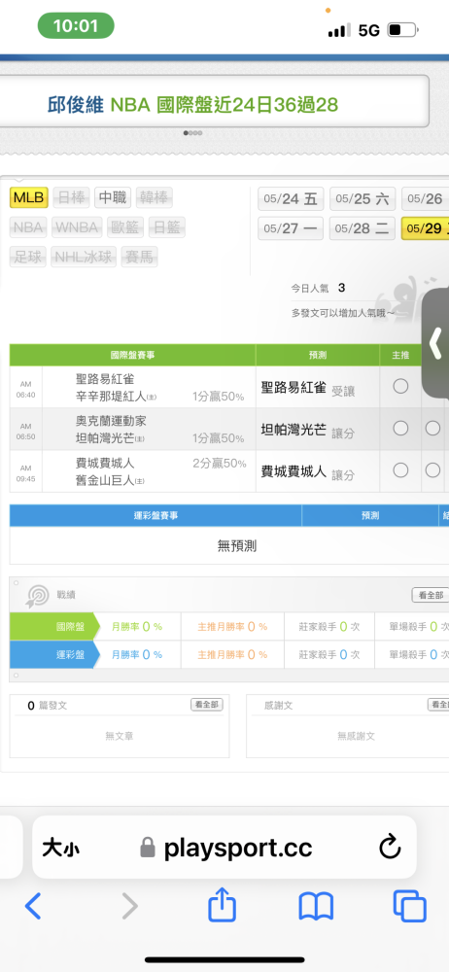
Task: Click prediction 費城費城人 讓分
Action: (x=308, y=473)
